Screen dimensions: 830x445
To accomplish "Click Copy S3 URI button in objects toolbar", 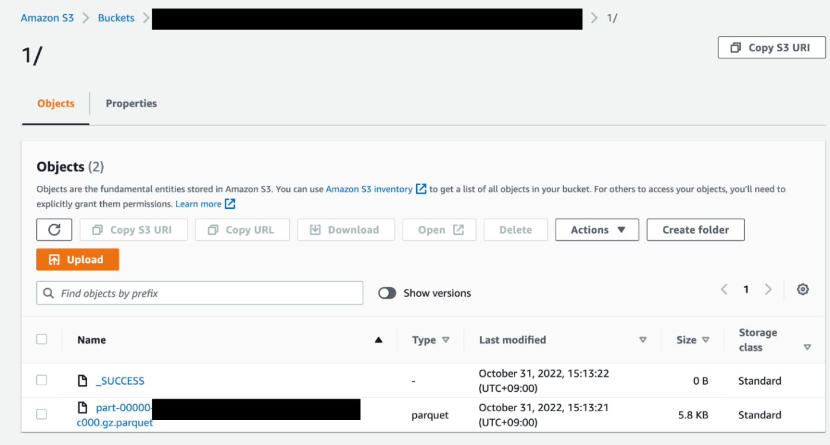I will (x=133, y=230).
